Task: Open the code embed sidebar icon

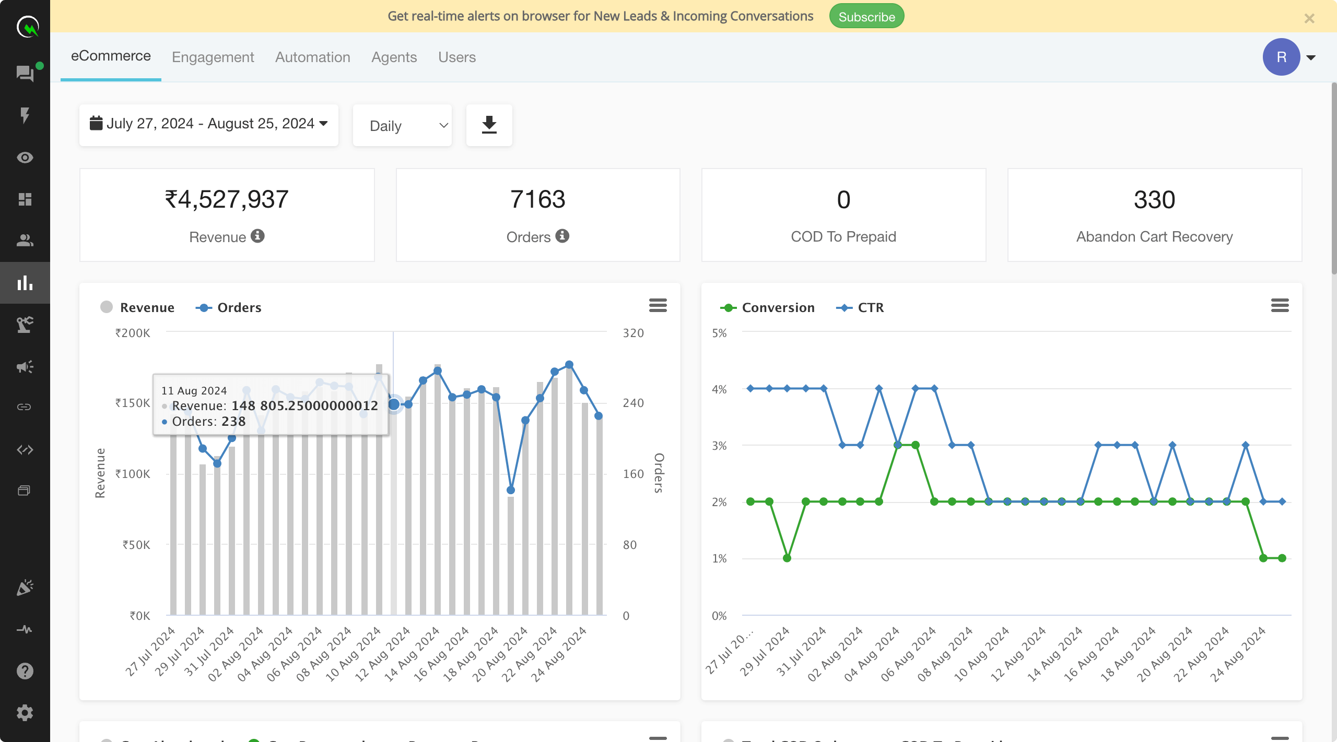Action: tap(25, 449)
